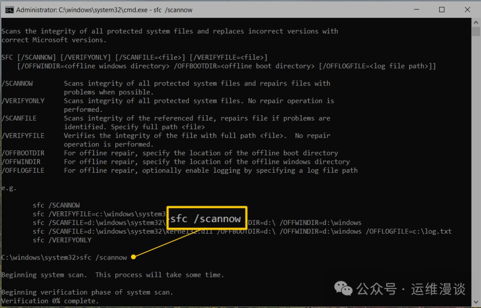
Task: Click 'problems when possible.' text
Action: 109,92
